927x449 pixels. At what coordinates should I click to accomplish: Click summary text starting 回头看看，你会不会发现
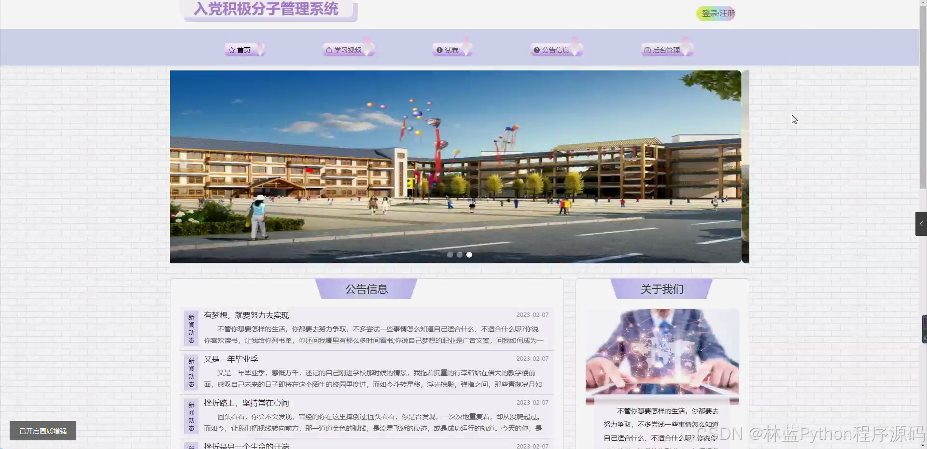pos(373,422)
